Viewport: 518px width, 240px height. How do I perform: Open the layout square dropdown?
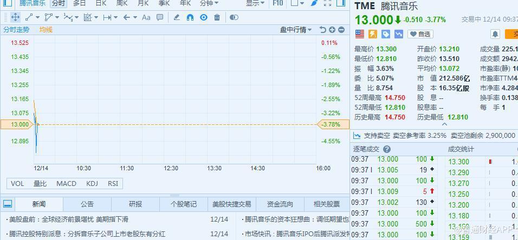297,3
